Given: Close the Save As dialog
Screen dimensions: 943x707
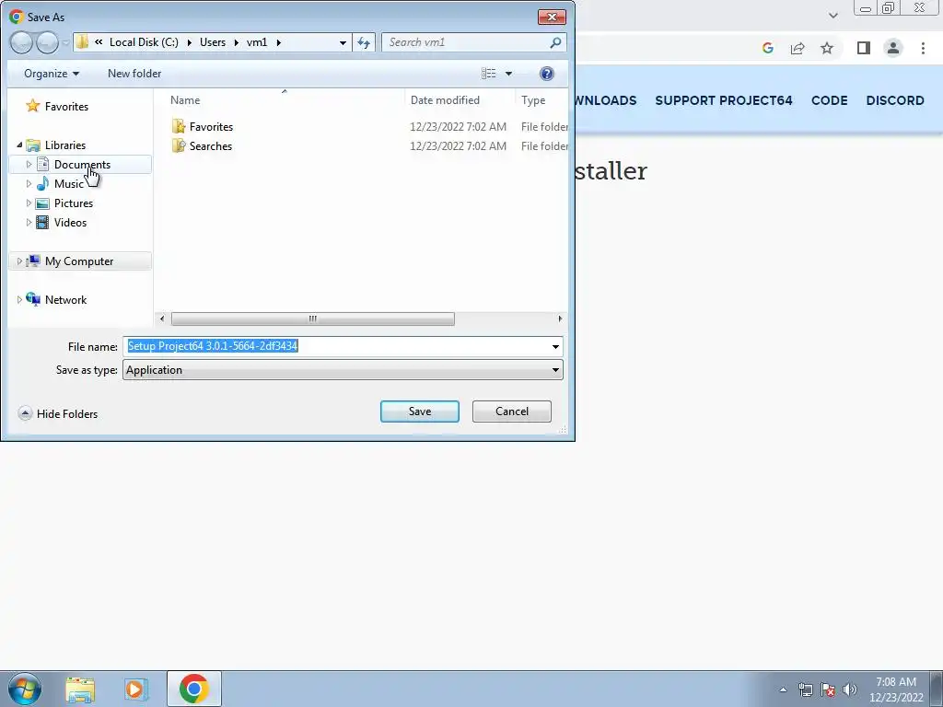Looking at the screenshot, I should [x=552, y=17].
